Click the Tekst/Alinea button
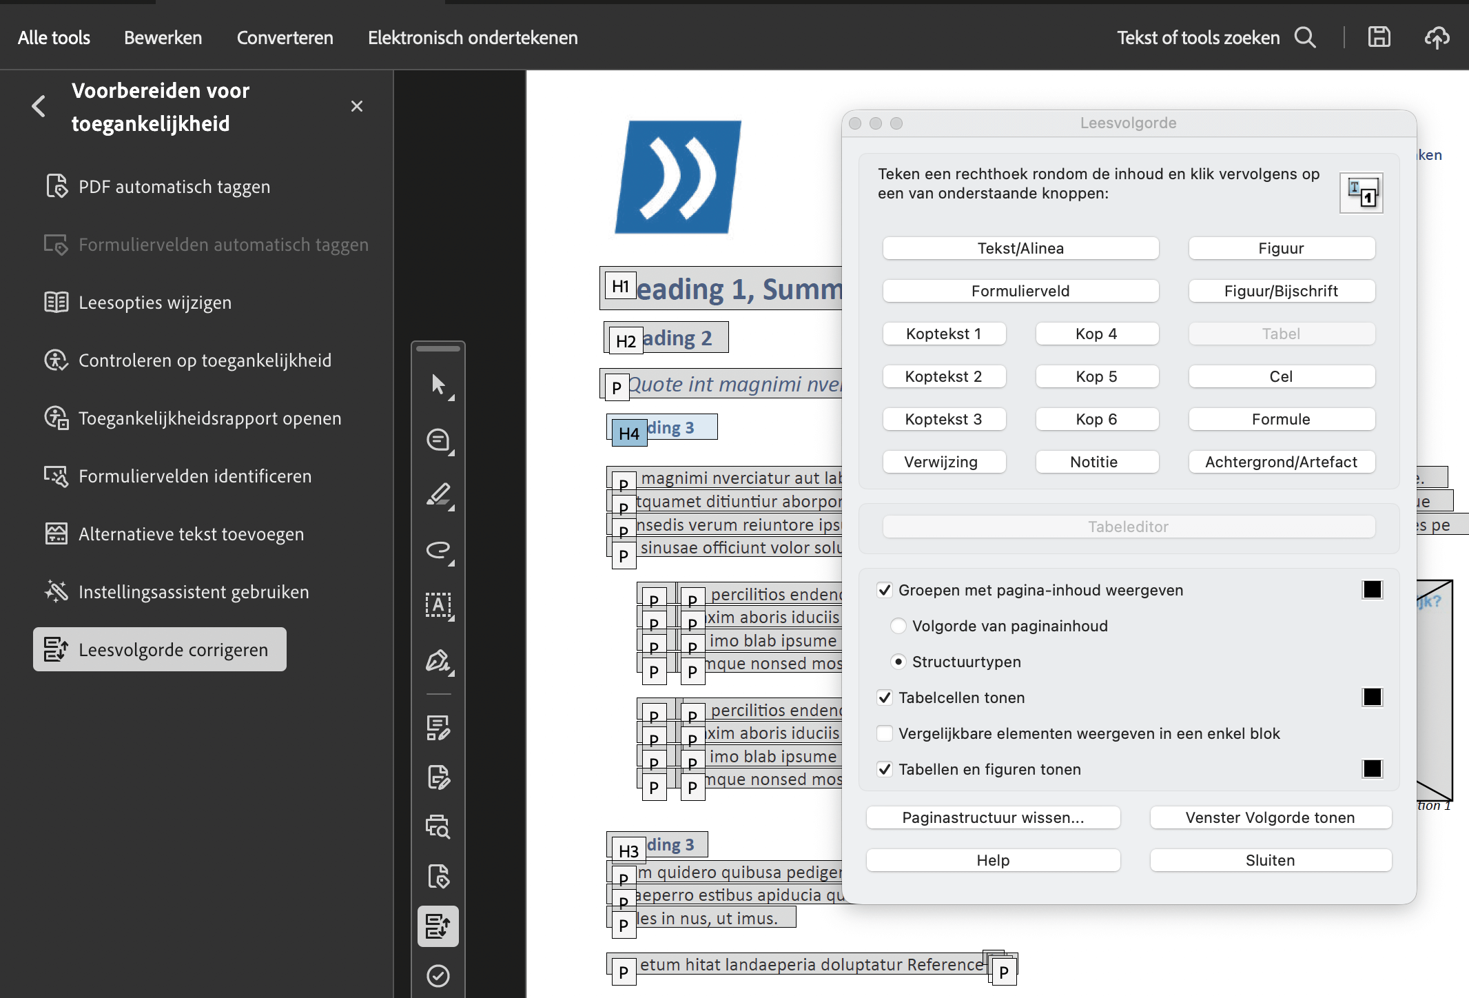The width and height of the screenshot is (1469, 998). 1020,248
